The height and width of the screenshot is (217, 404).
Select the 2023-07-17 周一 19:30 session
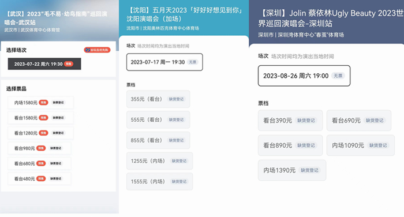click(x=164, y=62)
